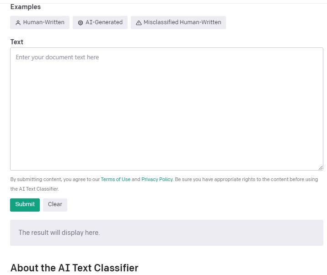Viewport: 327px width, 275px height.
Task: Open the Terms of Use link
Action: [x=116, y=180]
